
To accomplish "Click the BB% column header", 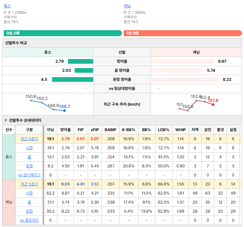I will pos(147,130).
